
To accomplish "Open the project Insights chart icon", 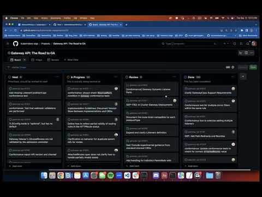I will pos(241,53).
